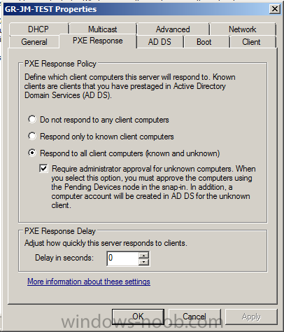
Task: Increase delay with the up spinner arrow
Action: (x=143, y=255)
